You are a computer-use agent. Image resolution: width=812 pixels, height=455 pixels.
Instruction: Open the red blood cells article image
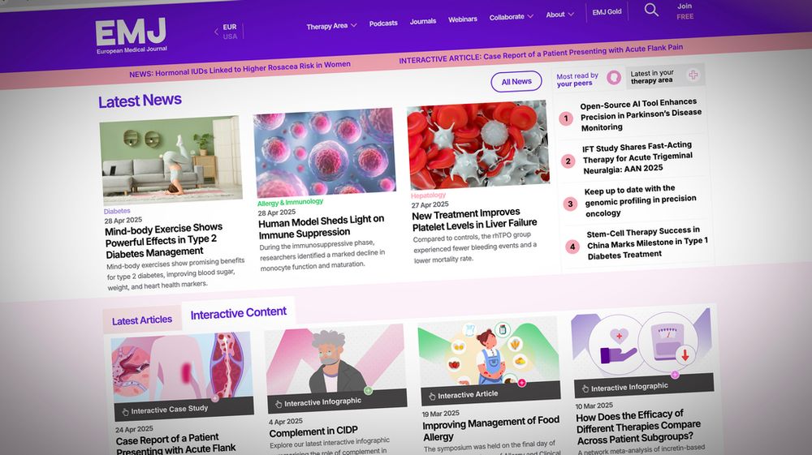pyautogui.click(x=478, y=145)
